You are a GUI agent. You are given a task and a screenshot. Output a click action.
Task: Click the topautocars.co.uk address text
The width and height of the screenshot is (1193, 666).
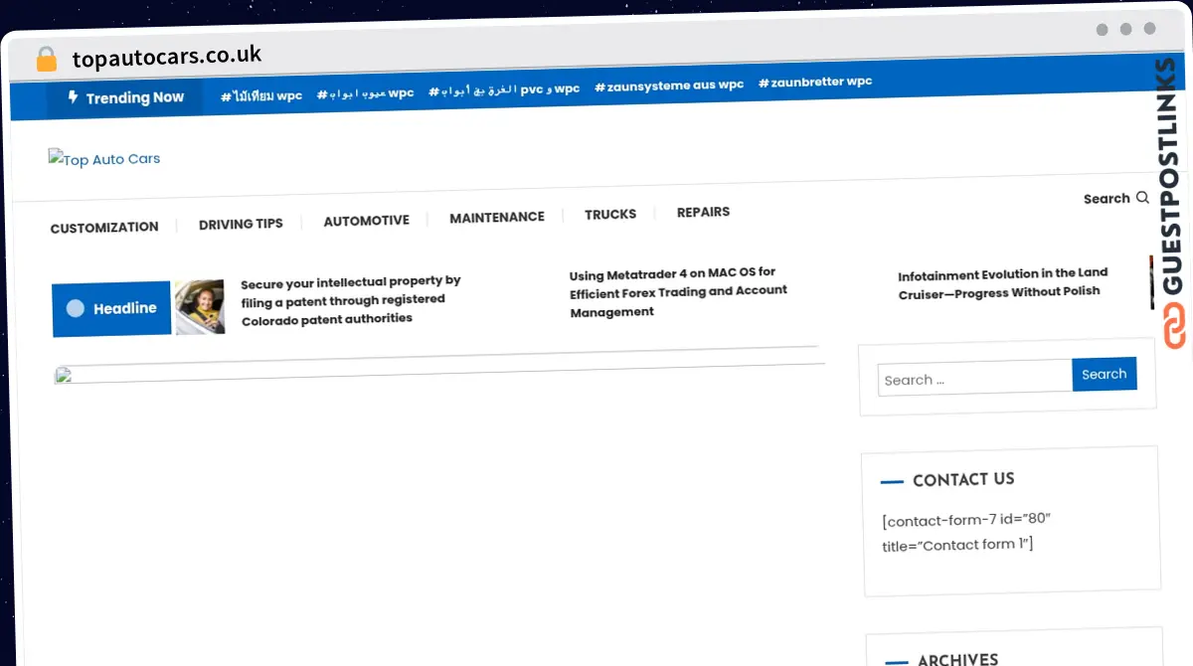167,57
